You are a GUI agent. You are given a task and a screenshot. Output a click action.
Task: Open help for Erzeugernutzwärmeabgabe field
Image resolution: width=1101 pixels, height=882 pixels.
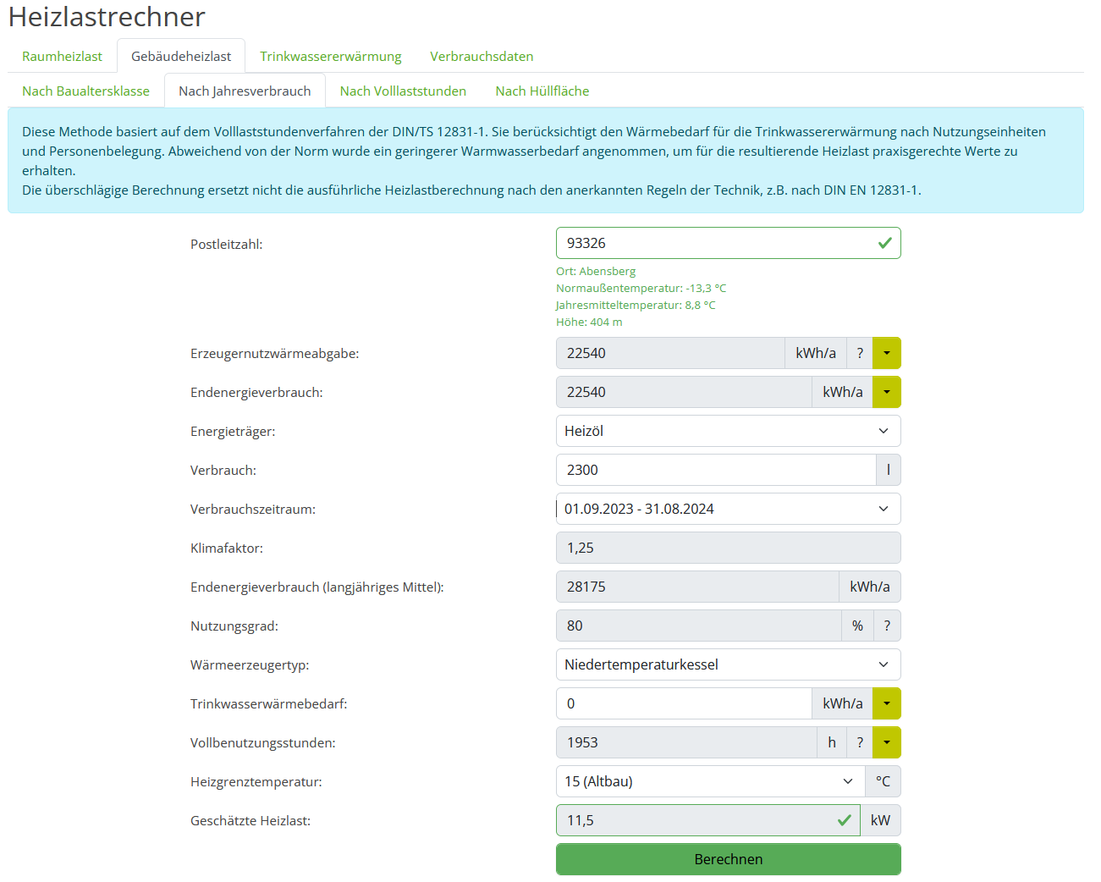(x=860, y=353)
